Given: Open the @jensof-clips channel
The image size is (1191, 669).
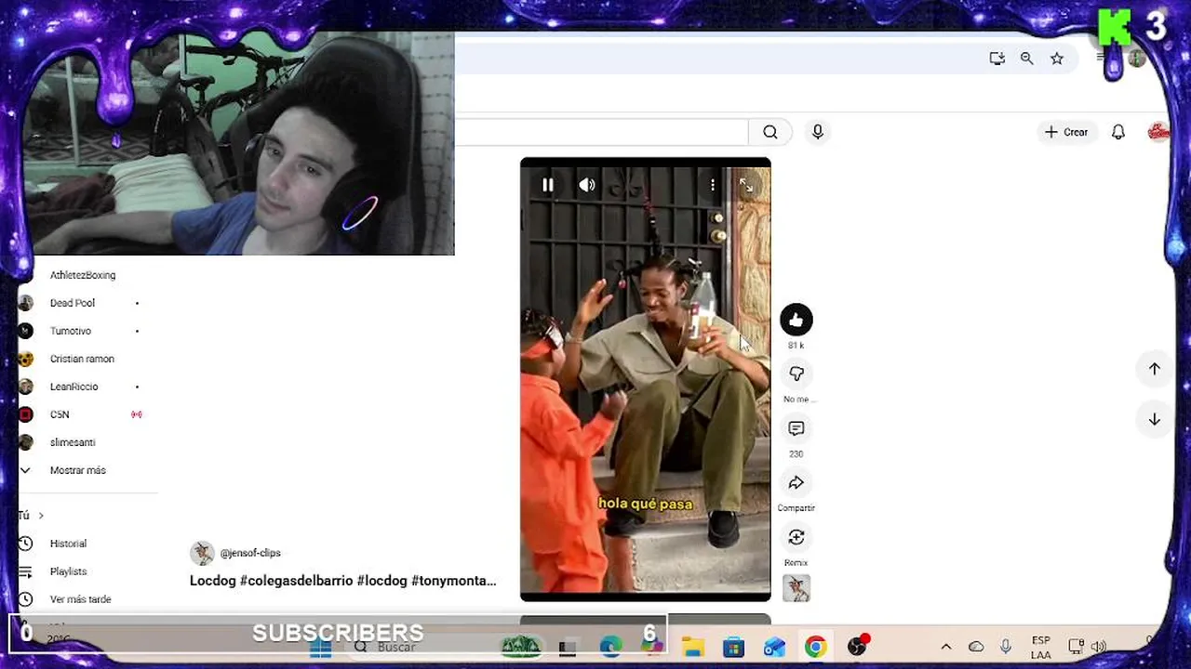Looking at the screenshot, I should pyautogui.click(x=250, y=553).
